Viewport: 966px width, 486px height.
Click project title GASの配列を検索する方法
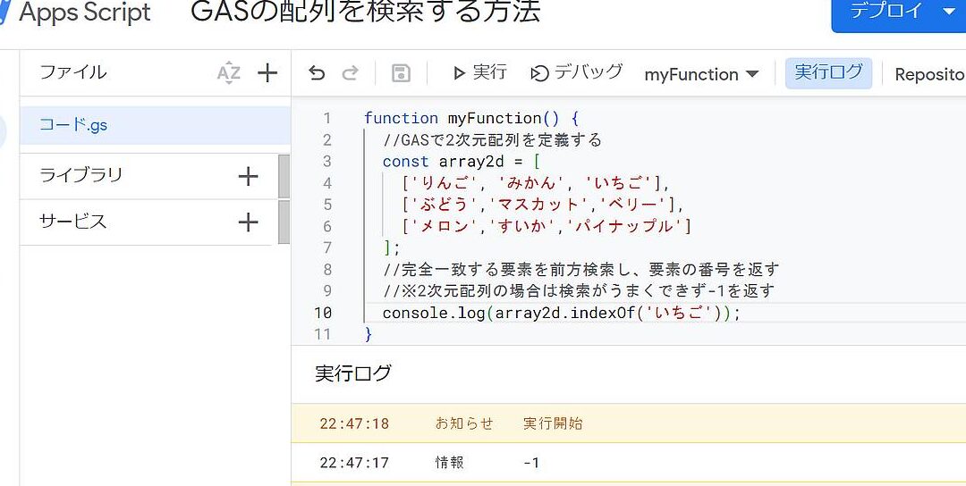[365, 11]
